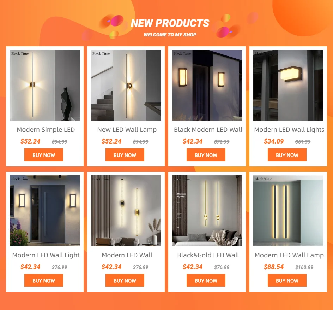This screenshot has width=333, height=310.
Task: View the Modern LED Wall Lamp twin bars photo
Action: point(288,211)
